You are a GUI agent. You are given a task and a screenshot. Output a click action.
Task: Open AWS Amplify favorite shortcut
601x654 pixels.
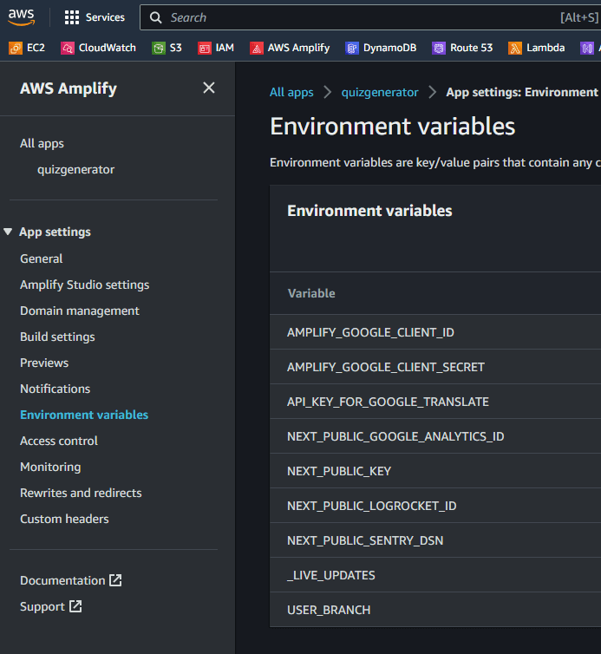tap(290, 48)
